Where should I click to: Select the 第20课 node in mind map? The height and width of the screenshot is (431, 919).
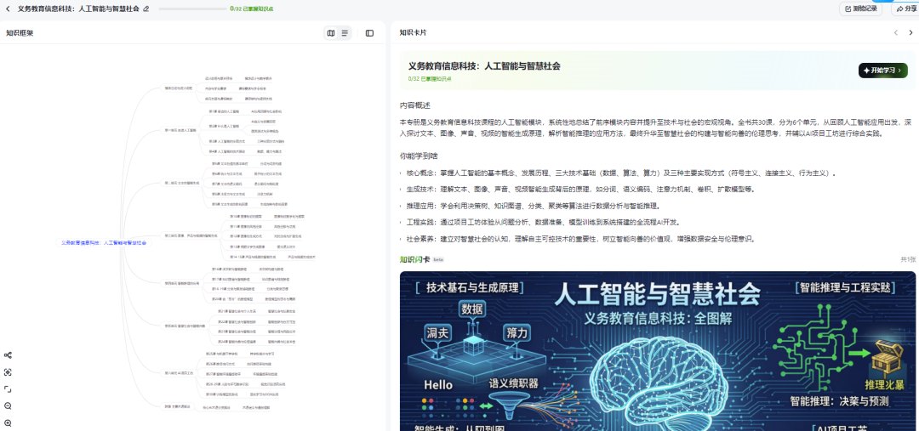pyautogui.click(x=232, y=298)
